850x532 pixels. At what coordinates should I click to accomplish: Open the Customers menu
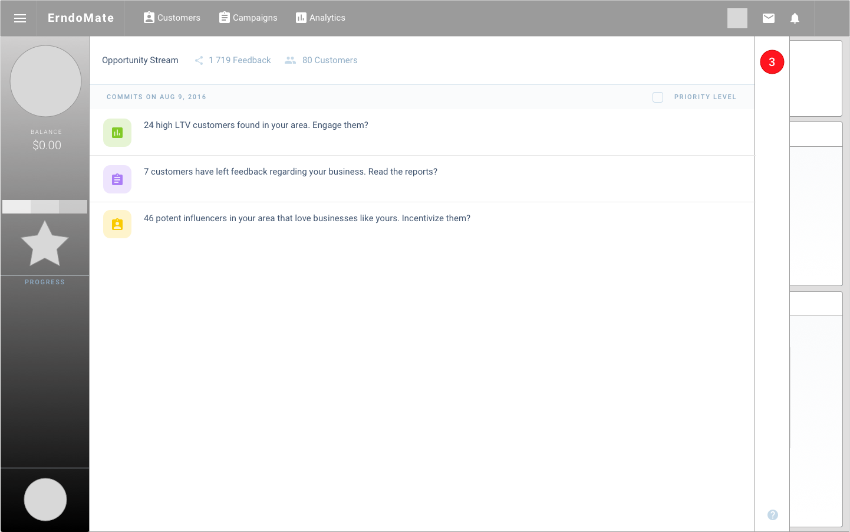pyautogui.click(x=172, y=18)
